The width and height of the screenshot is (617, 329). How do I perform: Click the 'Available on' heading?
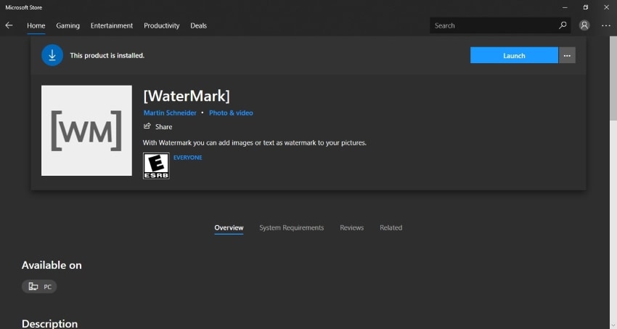[52, 265]
